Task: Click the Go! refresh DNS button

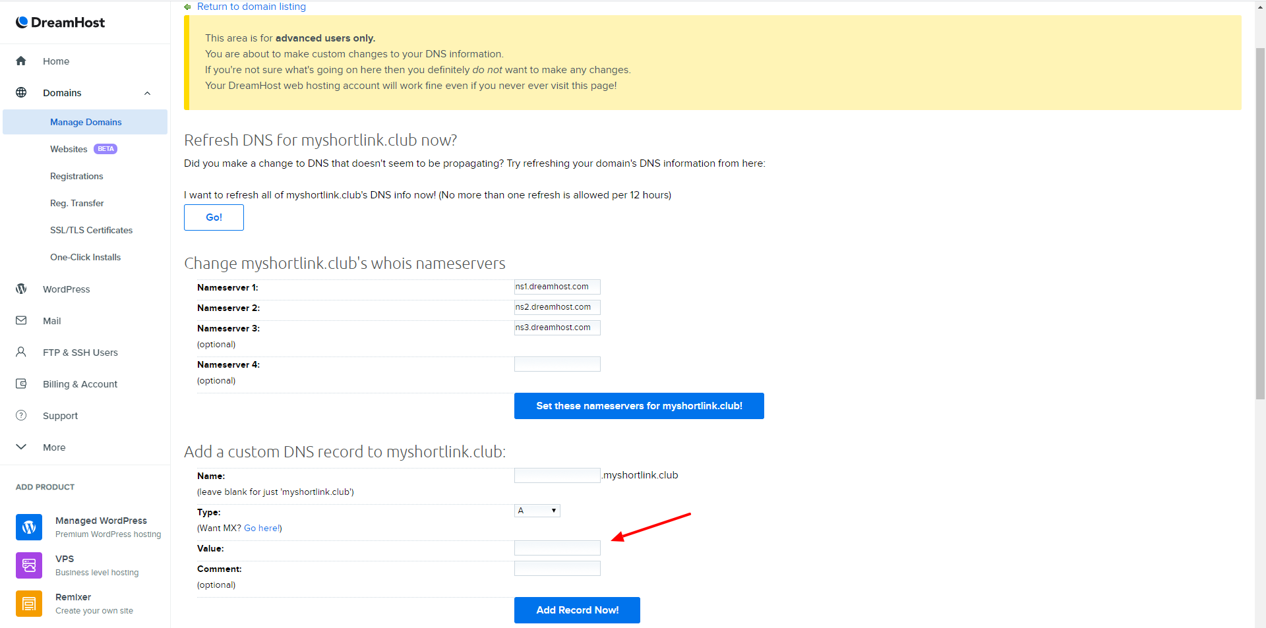Action: [214, 217]
